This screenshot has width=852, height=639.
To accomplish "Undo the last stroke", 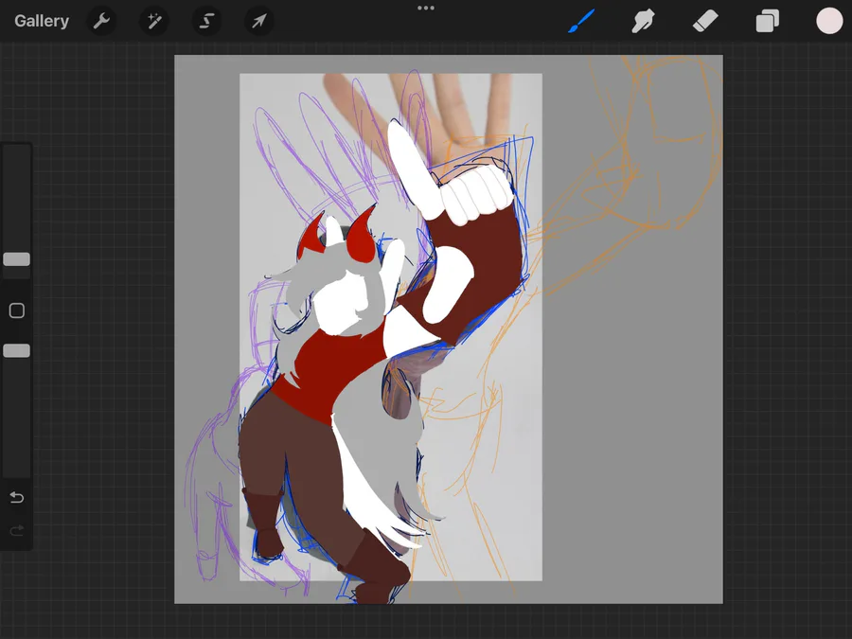I will (x=17, y=497).
